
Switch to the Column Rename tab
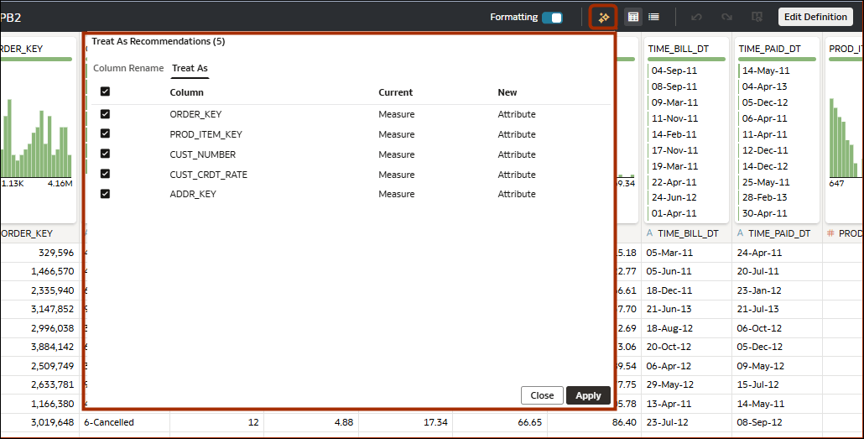pyautogui.click(x=128, y=68)
